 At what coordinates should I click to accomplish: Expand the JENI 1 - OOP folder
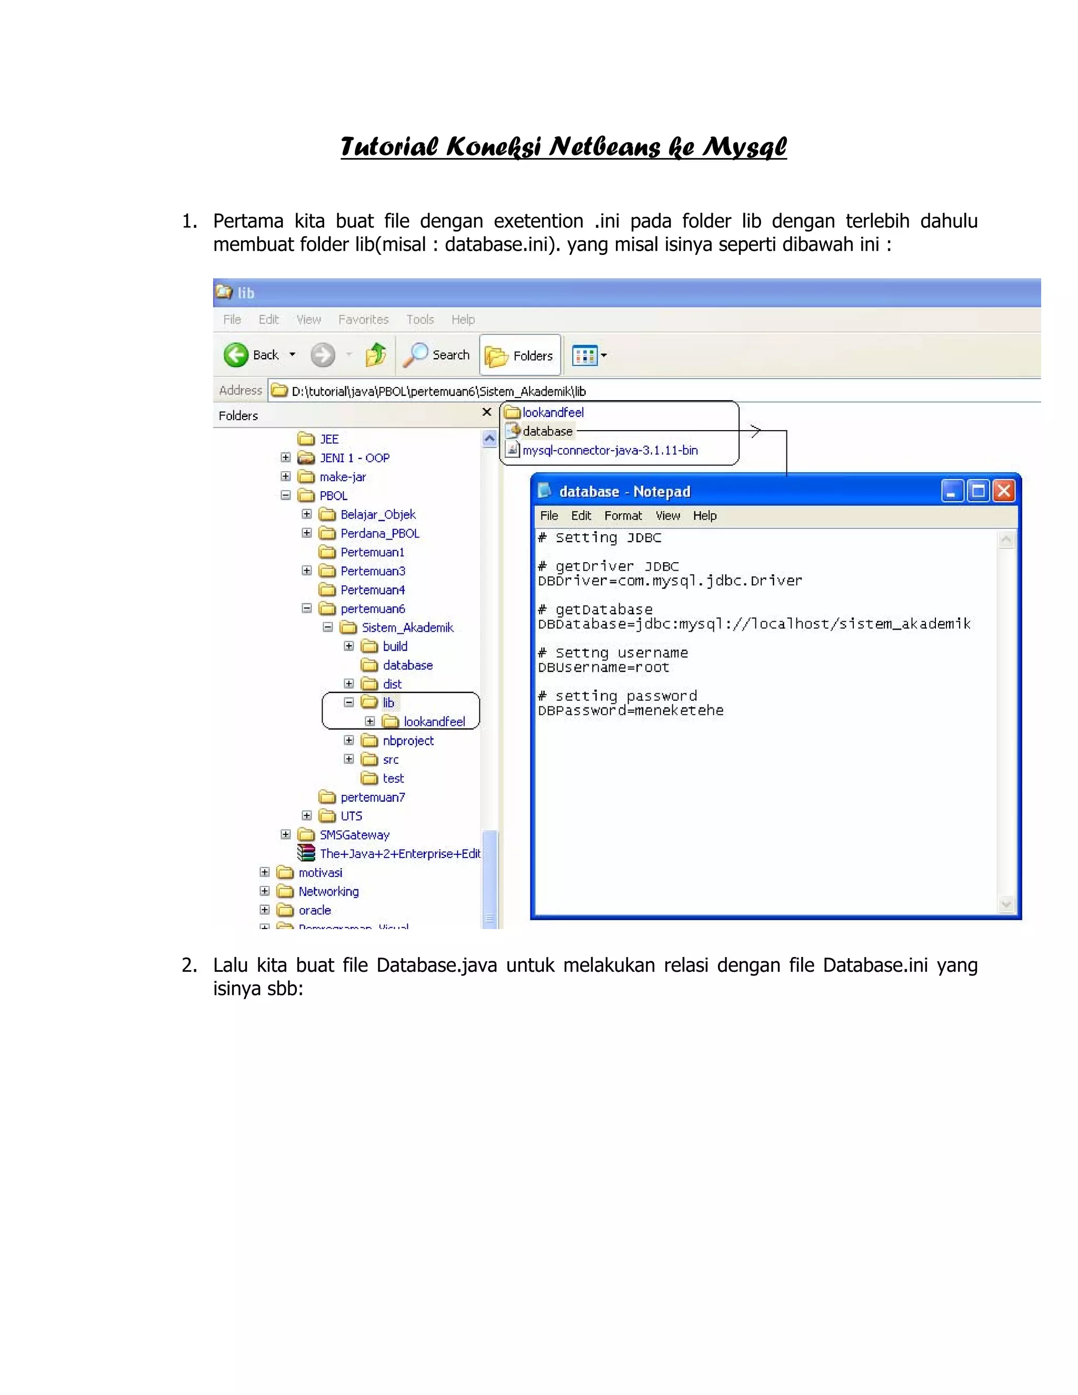tap(285, 457)
